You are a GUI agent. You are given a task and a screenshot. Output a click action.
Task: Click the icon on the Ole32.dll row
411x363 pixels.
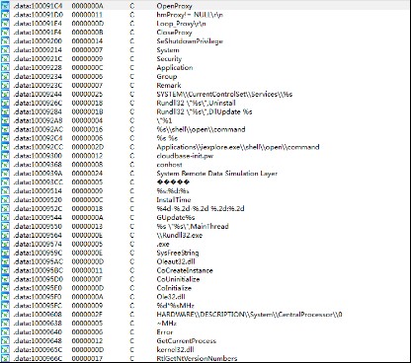[x=5, y=297]
